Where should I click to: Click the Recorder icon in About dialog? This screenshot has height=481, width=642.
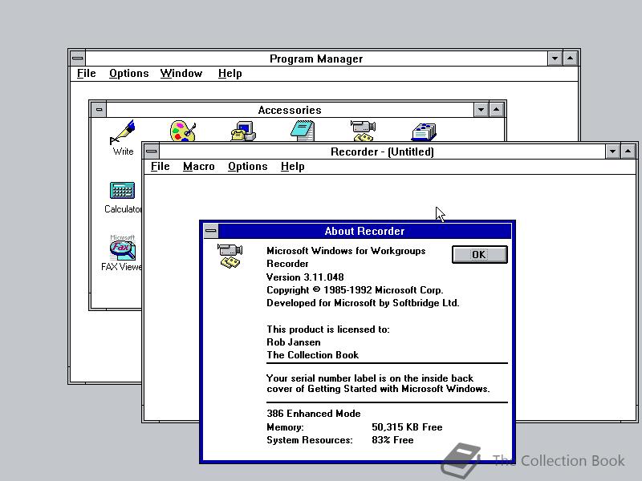230,256
